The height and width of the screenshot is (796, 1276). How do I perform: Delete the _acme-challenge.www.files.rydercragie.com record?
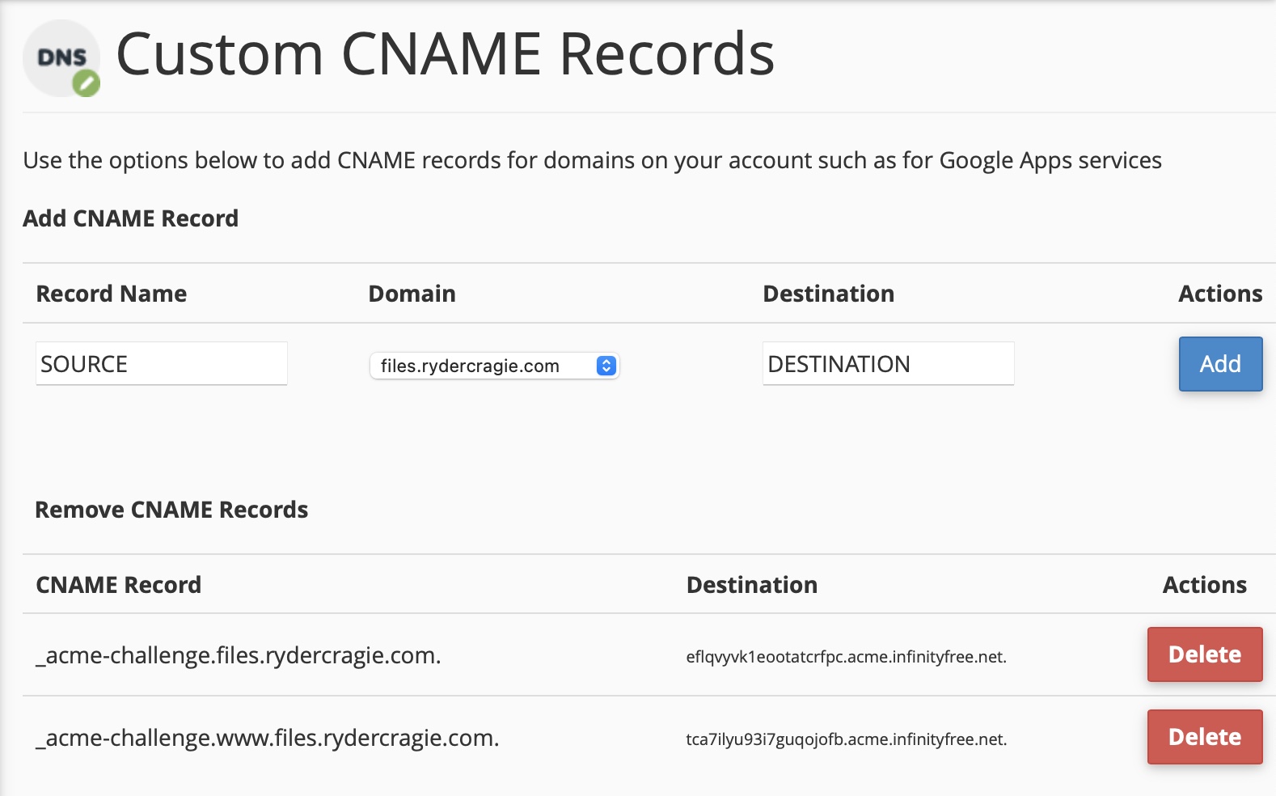[1204, 737]
